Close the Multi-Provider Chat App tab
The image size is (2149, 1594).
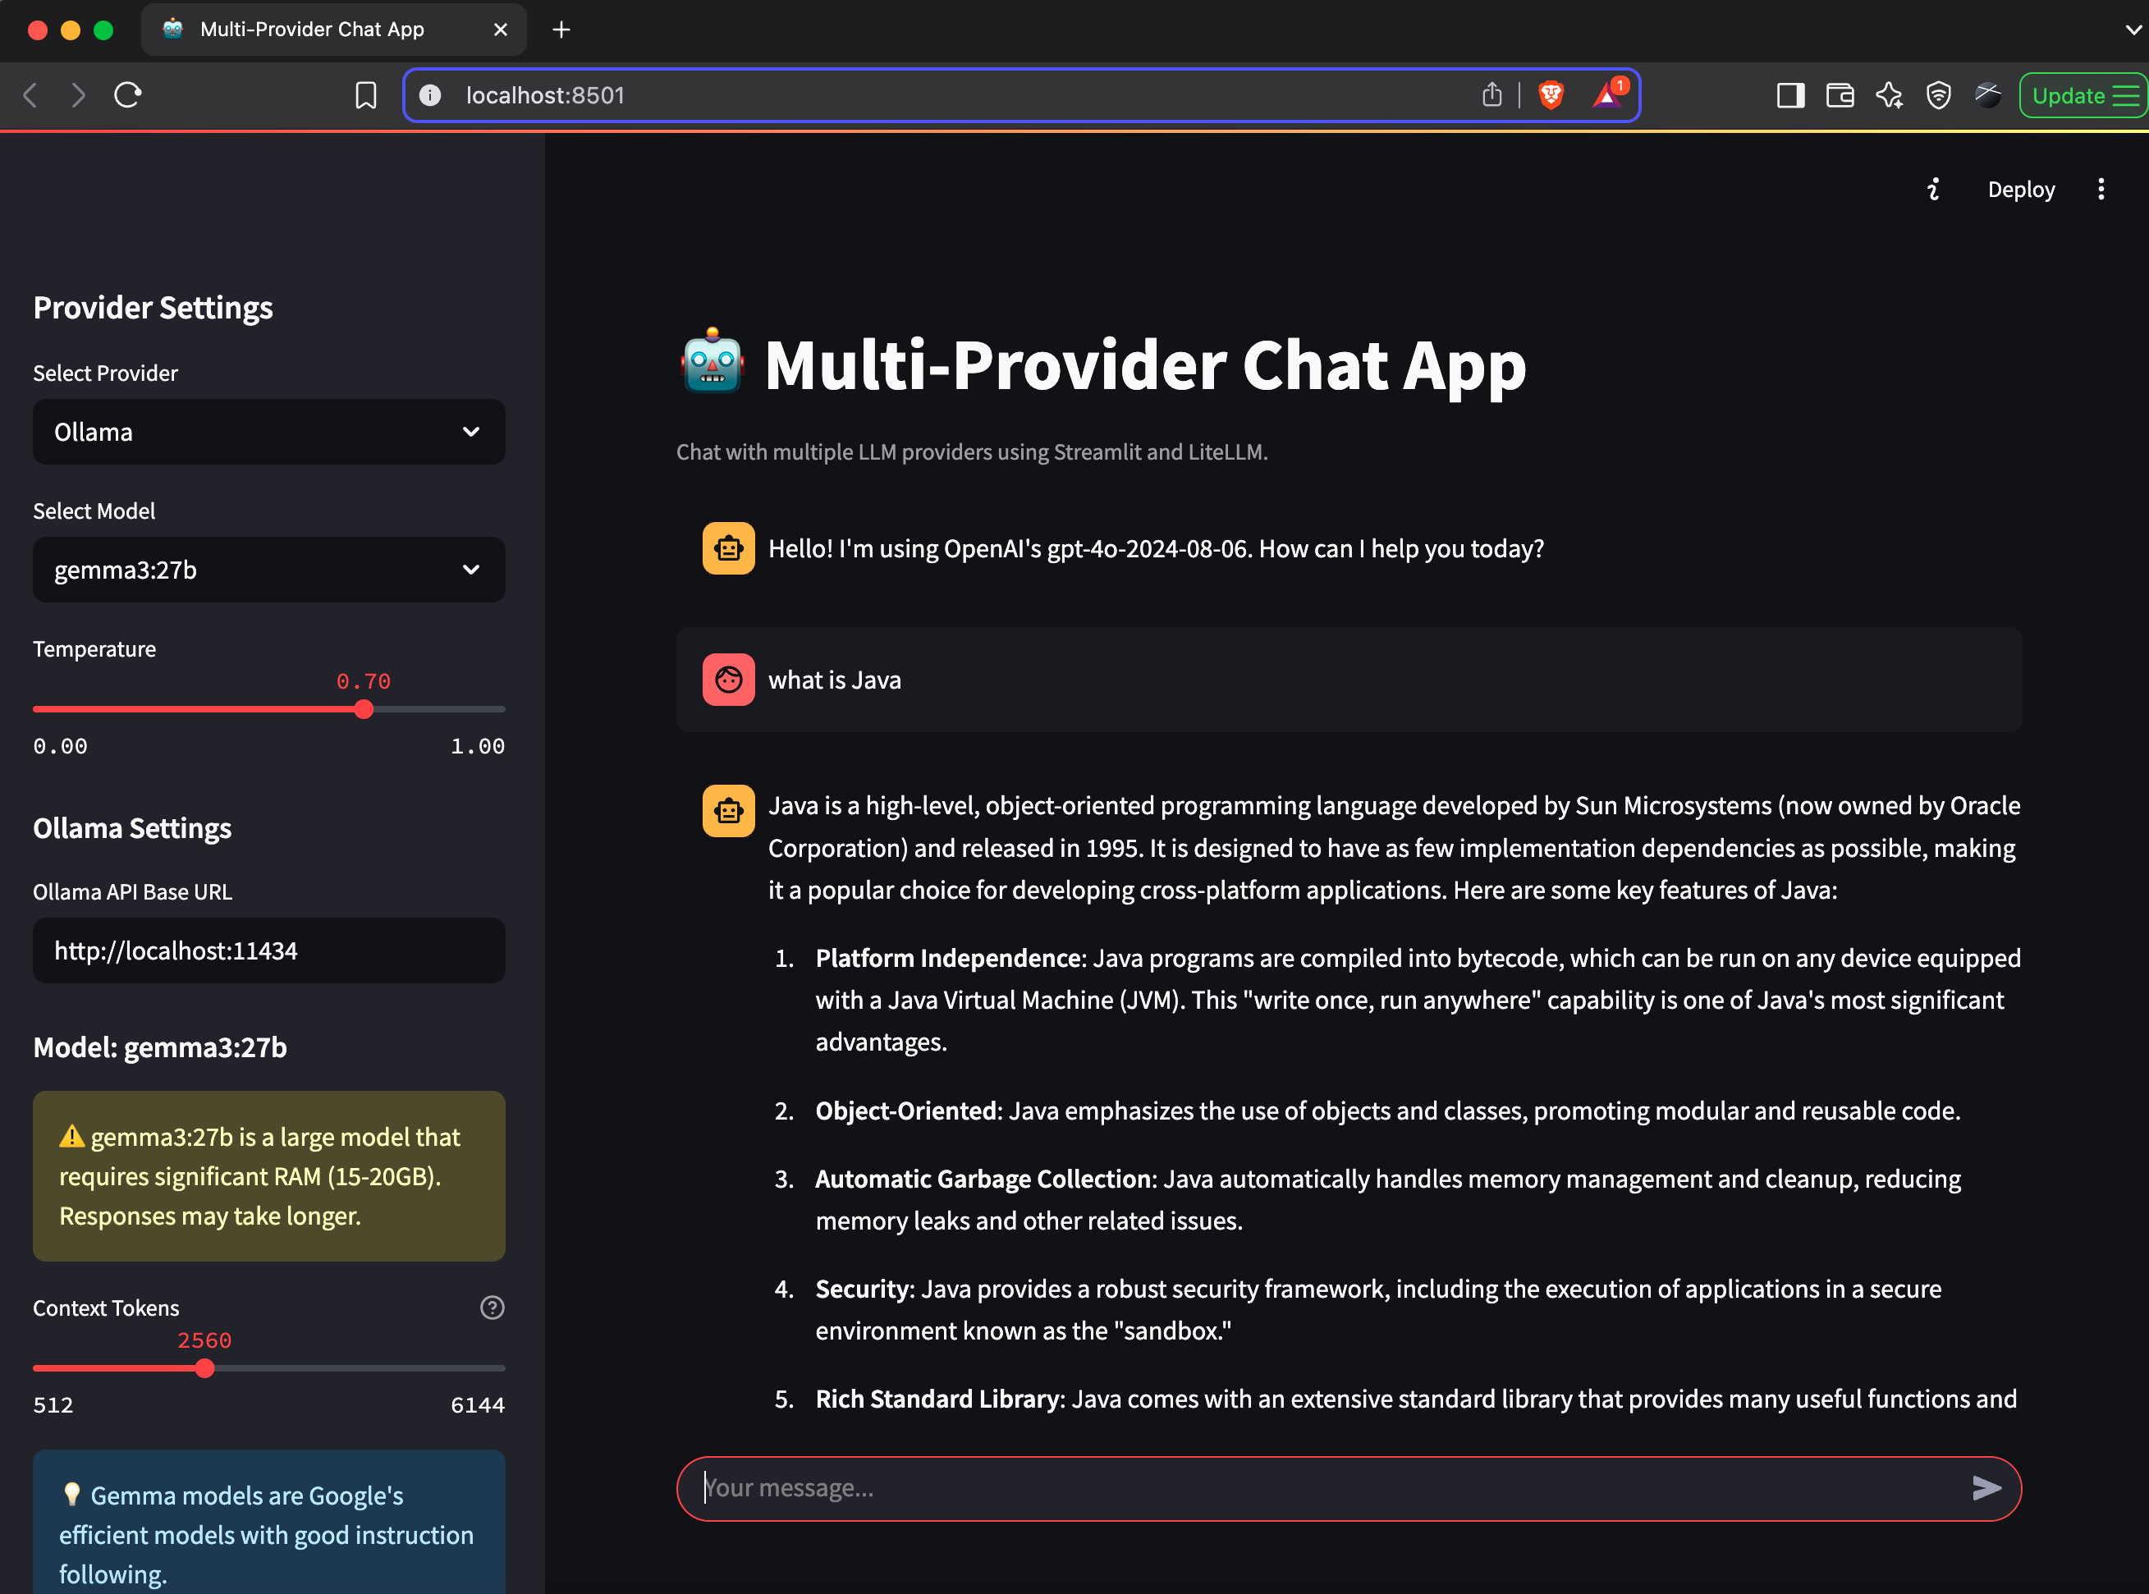[500, 30]
